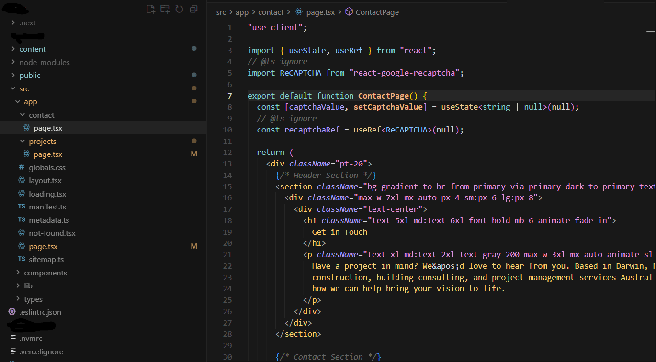Viewport: 656px width, 362px height.
Task: Click the New File icon in Explorer
Action: pos(150,9)
